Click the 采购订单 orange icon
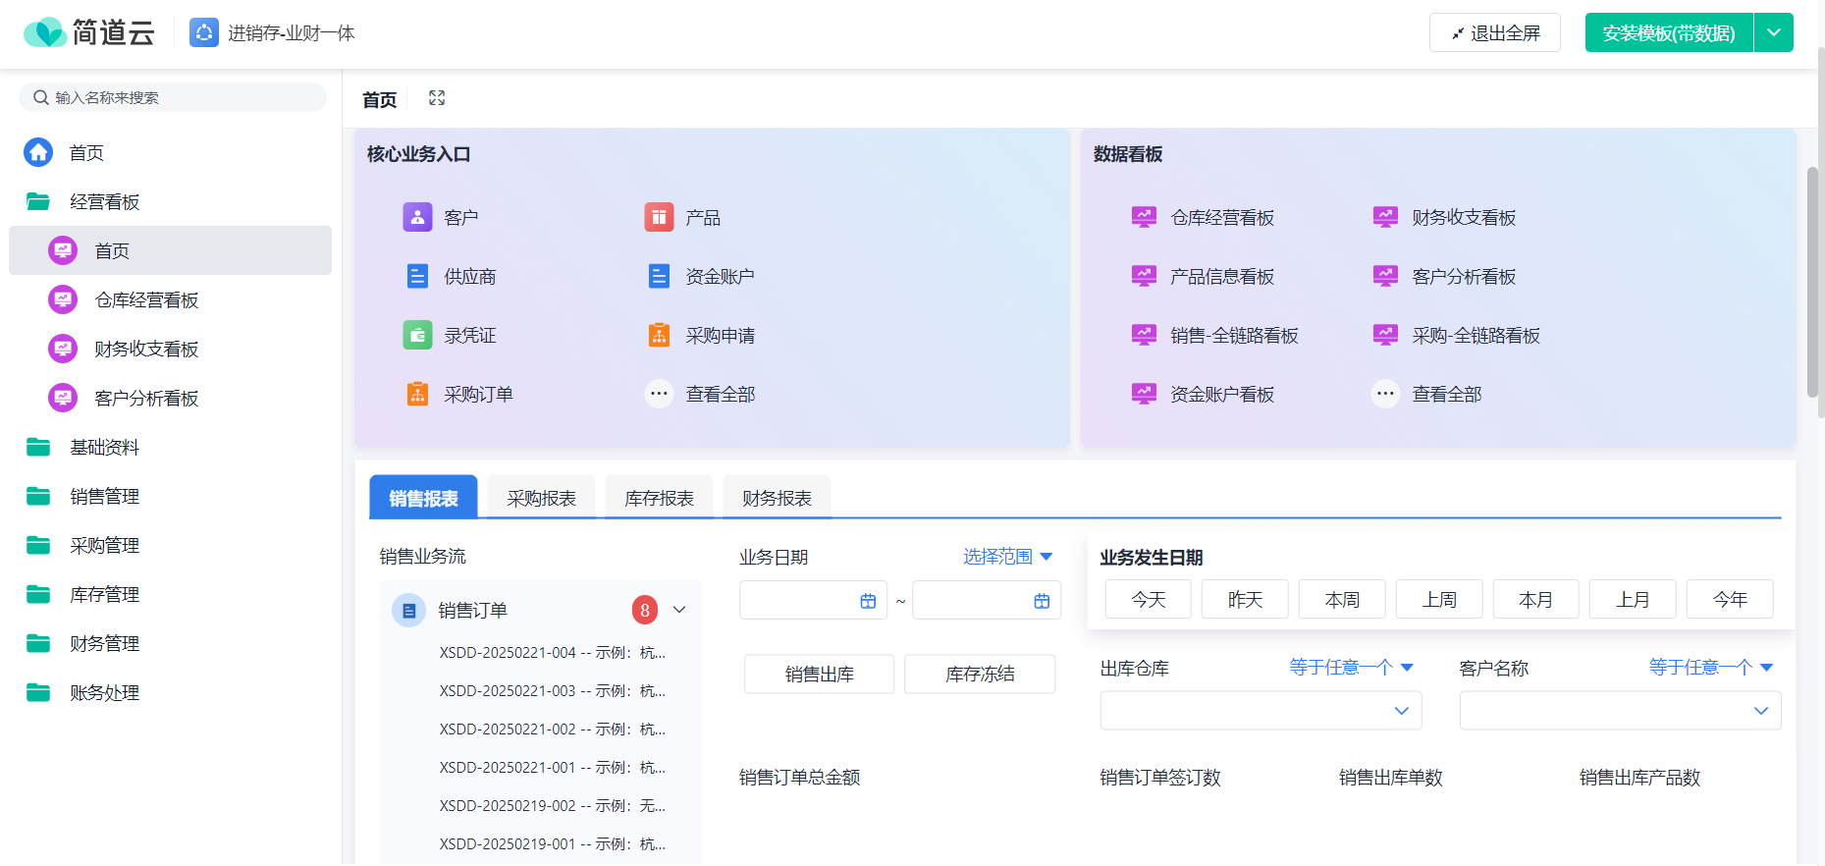 click(x=417, y=394)
